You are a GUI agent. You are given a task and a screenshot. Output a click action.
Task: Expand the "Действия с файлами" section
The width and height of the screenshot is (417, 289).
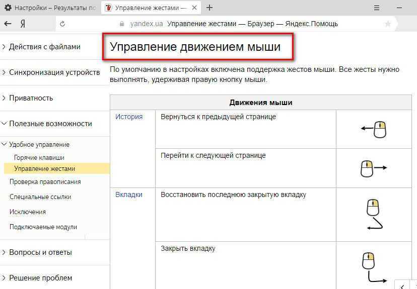point(44,47)
